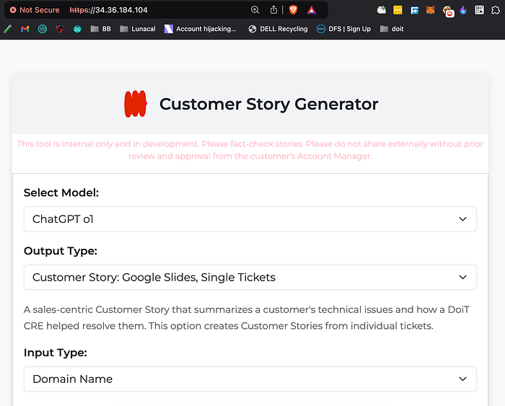Screen dimensions: 505x406
Task: Open the Output Type dropdown
Action: pos(250,277)
